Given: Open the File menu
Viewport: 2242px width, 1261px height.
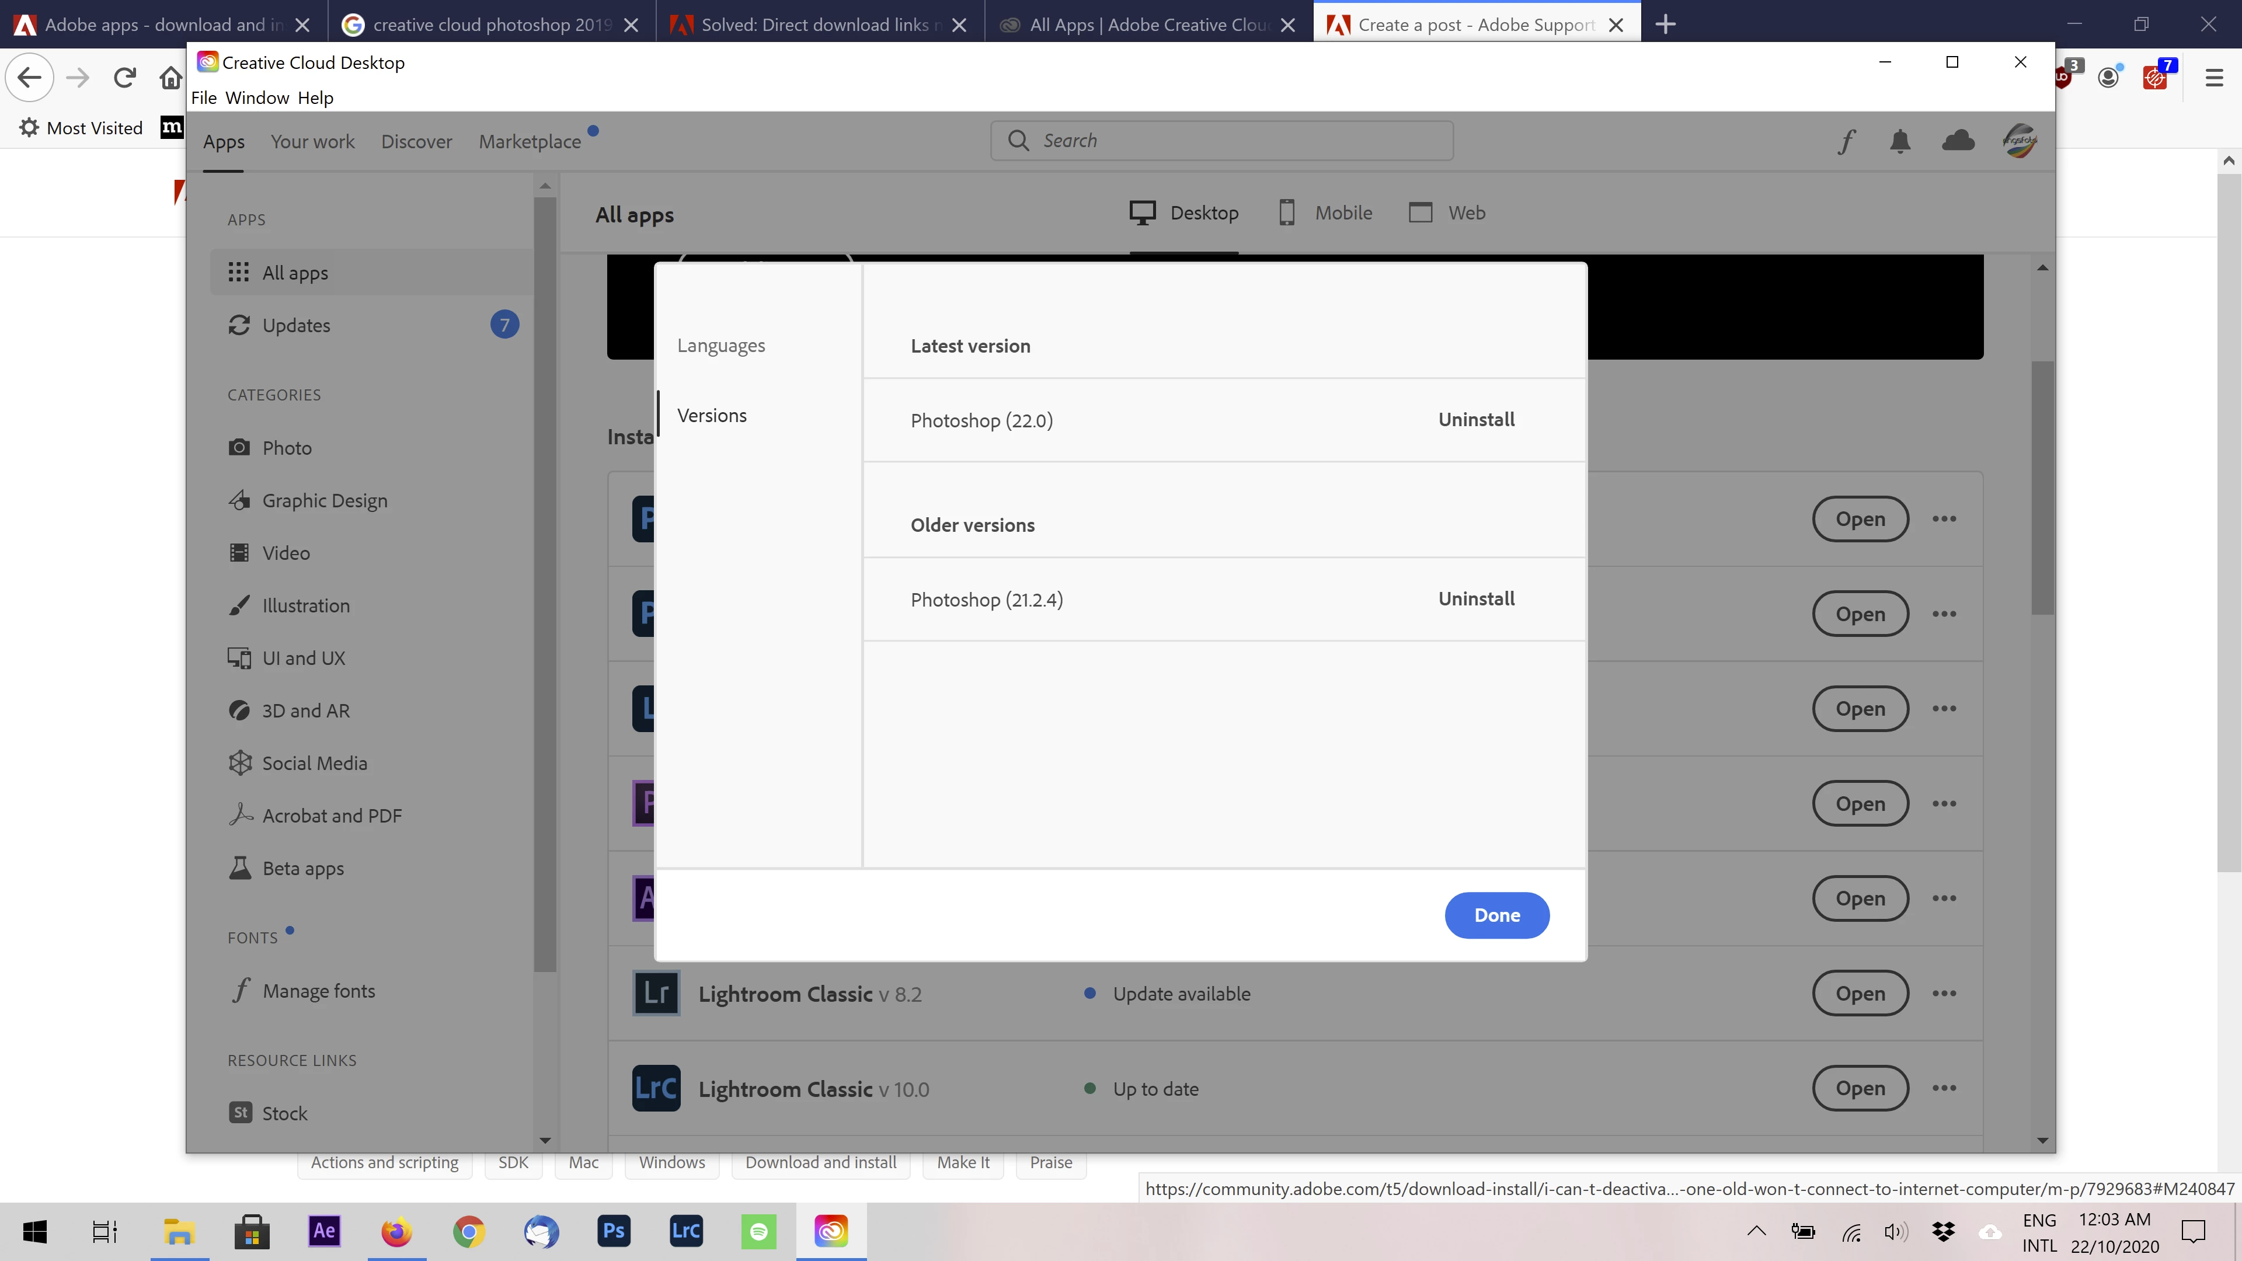Looking at the screenshot, I should (x=204, y=97).
